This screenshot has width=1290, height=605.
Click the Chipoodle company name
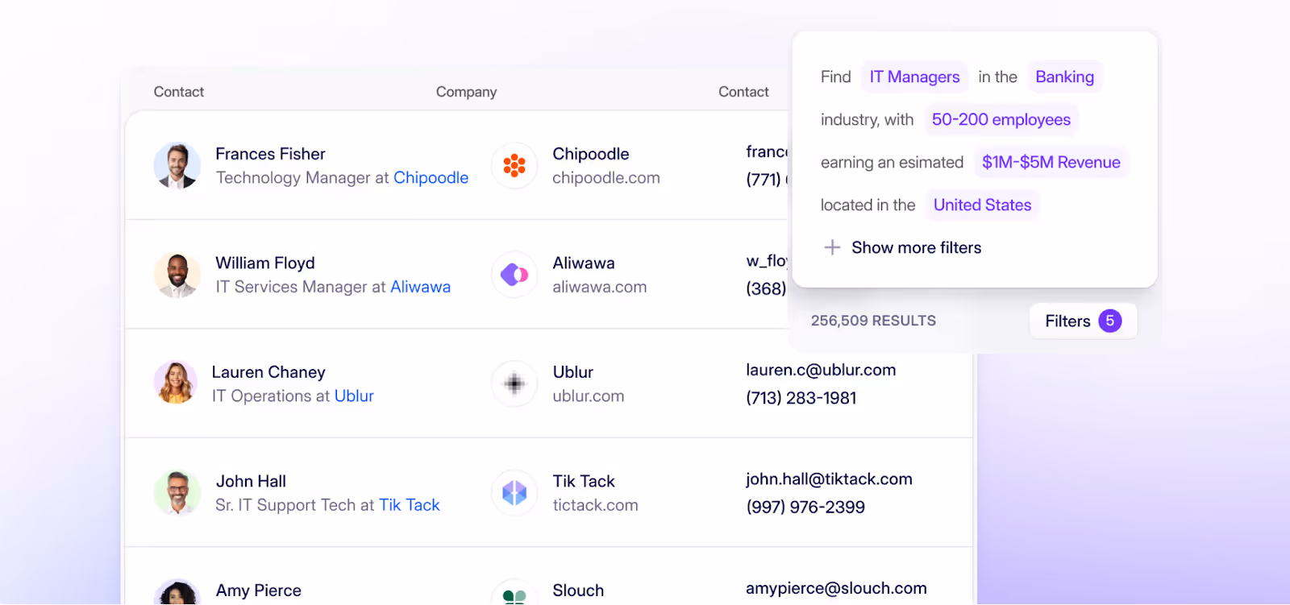[590, 154]
